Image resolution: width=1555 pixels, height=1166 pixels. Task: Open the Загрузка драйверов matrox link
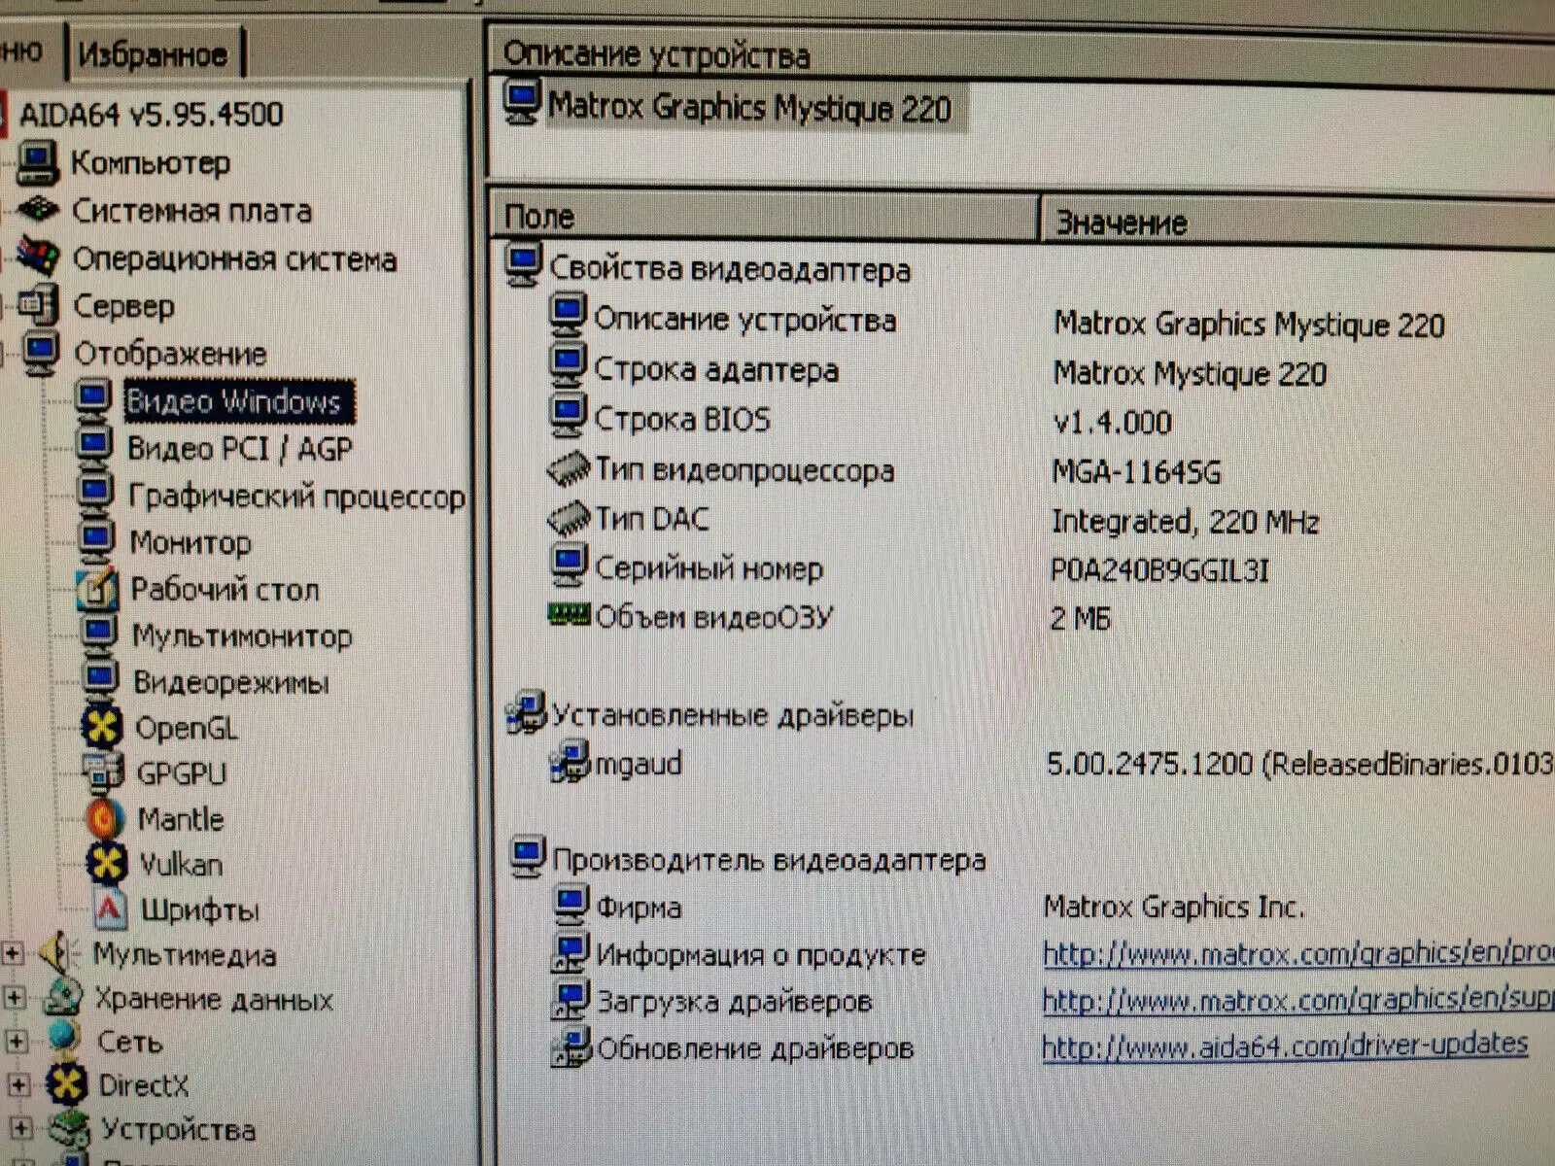tap(1297, 1000)
